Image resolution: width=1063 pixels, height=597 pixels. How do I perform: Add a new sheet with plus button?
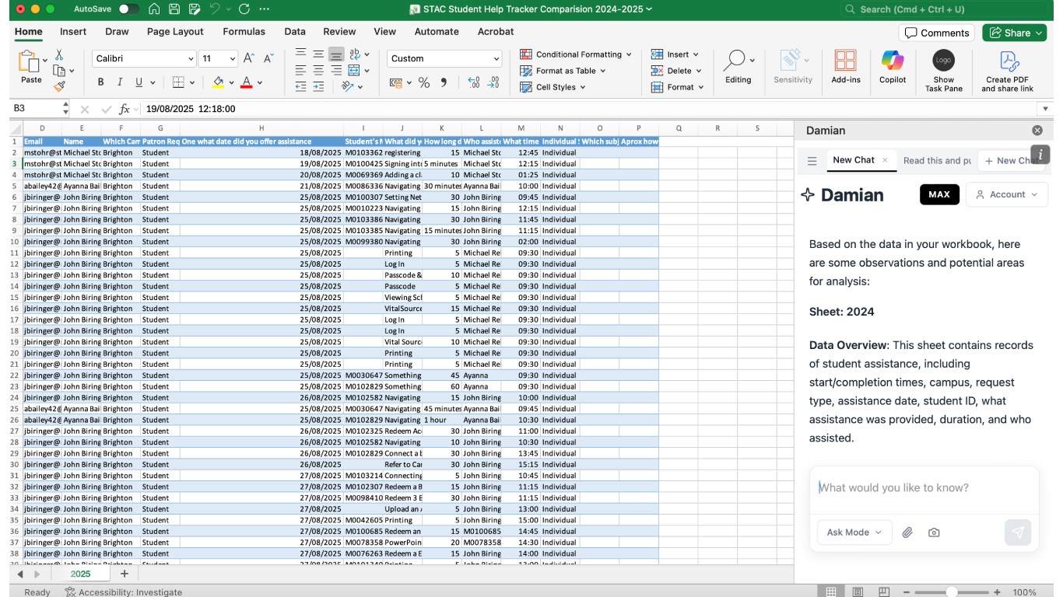pos(124,574)
